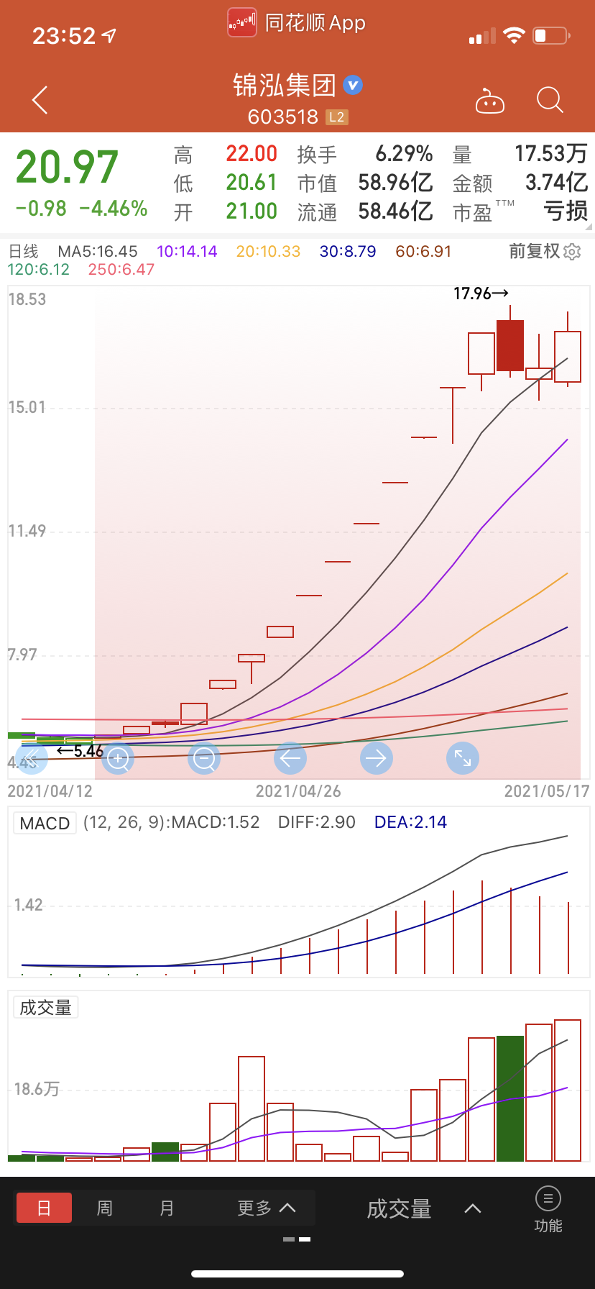Switch to 月 monthly period tab
595x1289 pixels.
167,1208
